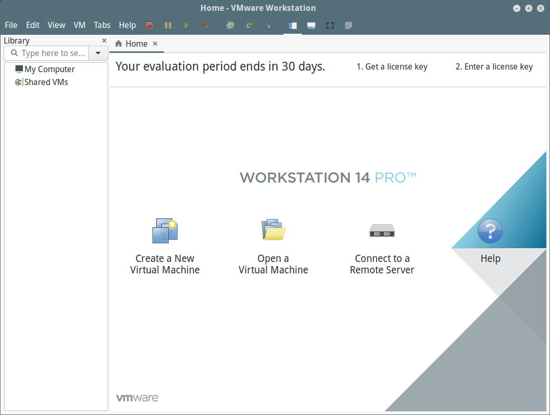Click the Home tab house icon
Viewport: 550px width, 415px height.
(118, 44)
